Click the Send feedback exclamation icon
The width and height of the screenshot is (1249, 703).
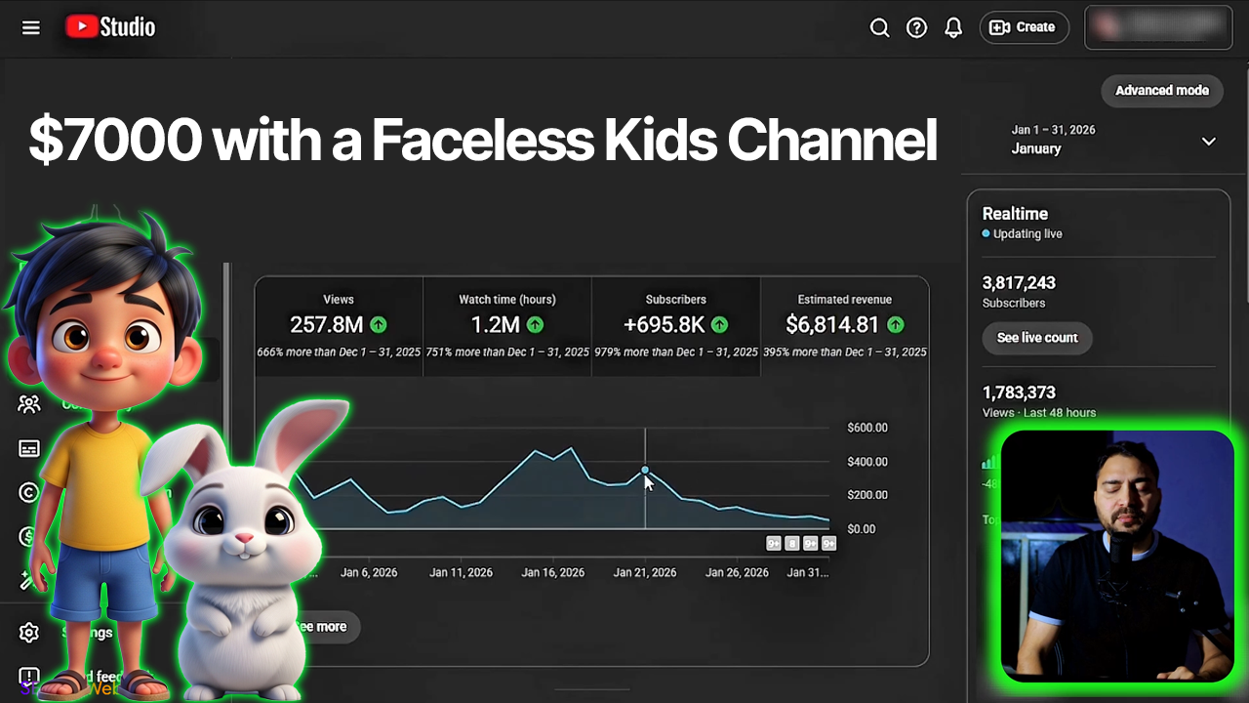[x=29, y=677]
